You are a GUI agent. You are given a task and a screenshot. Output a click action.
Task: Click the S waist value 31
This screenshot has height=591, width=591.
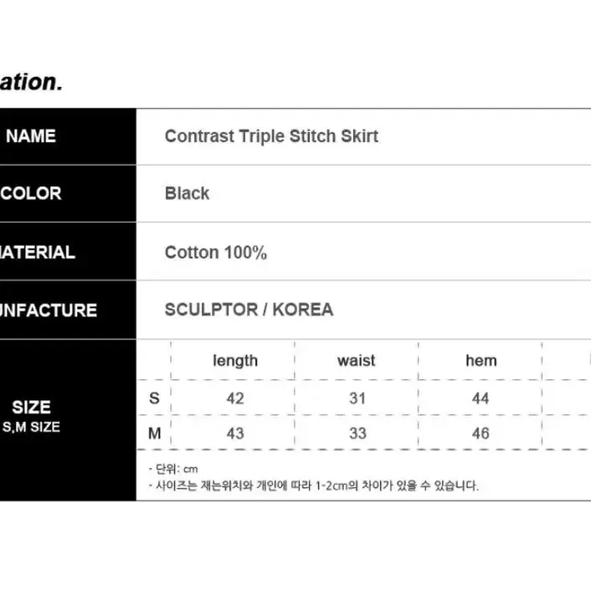click(357, 398)
